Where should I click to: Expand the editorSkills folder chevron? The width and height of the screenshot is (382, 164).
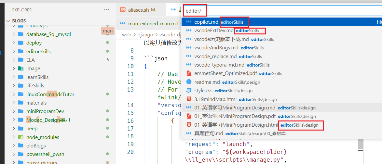14,51
